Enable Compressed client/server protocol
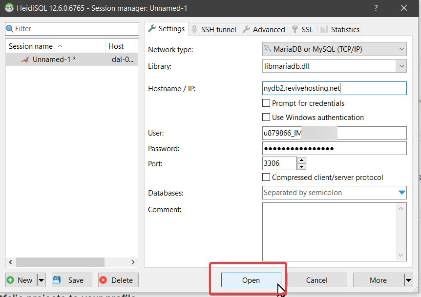 [x=266, y=177]
